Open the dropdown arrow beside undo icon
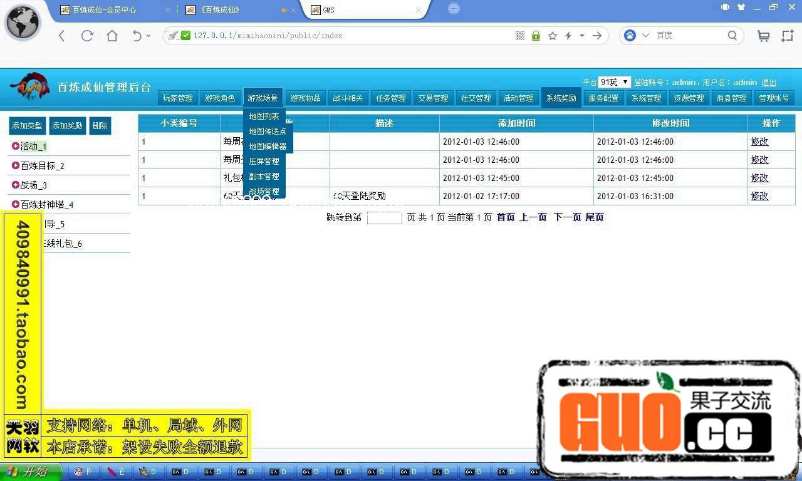 coord(148,36)
